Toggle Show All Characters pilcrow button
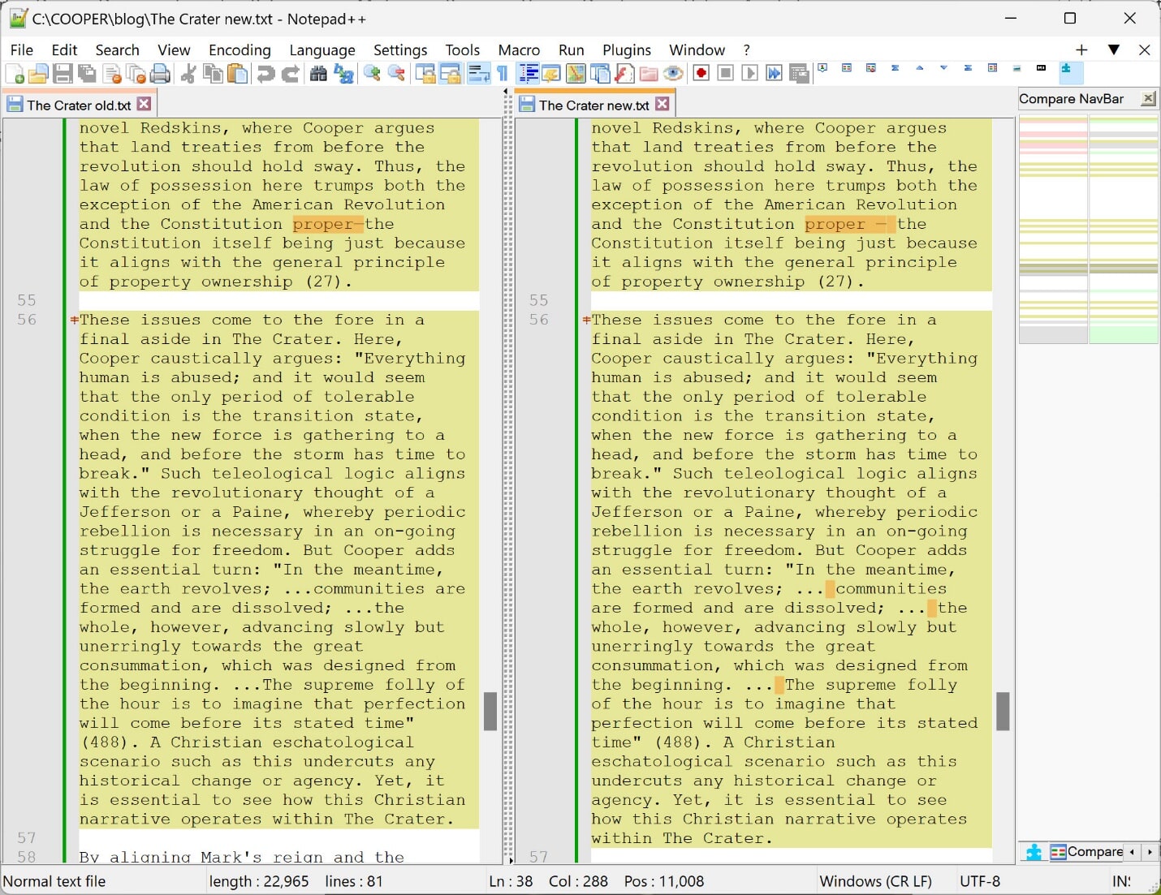 [503, 74]
